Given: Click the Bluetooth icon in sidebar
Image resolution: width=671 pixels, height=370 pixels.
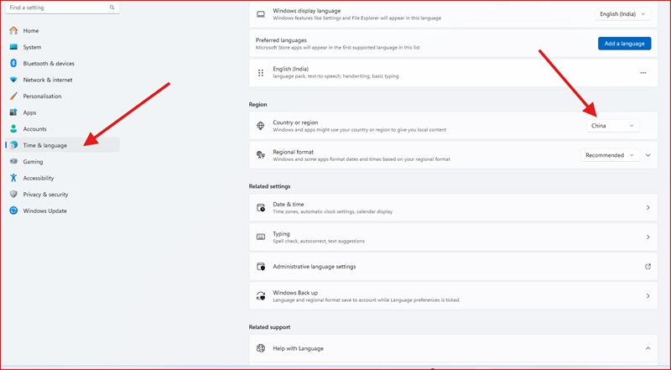Looking at the screenshot, I should click(13, 63).
